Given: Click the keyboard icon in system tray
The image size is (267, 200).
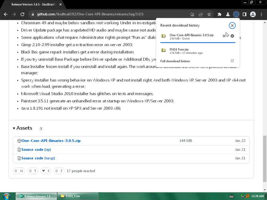Looking at the screenshot, I should (x=232, y=196).
